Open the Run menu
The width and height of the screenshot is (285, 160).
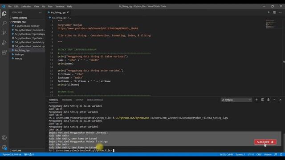[x=50, y=6]
